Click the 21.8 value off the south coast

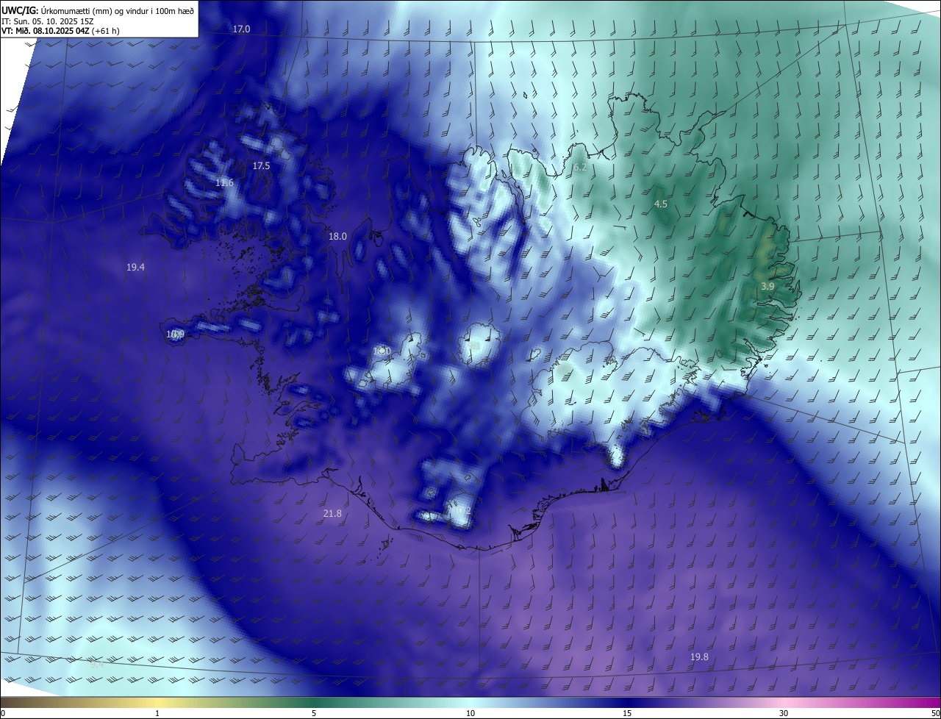pyautogui.click(x=332, y=513)
